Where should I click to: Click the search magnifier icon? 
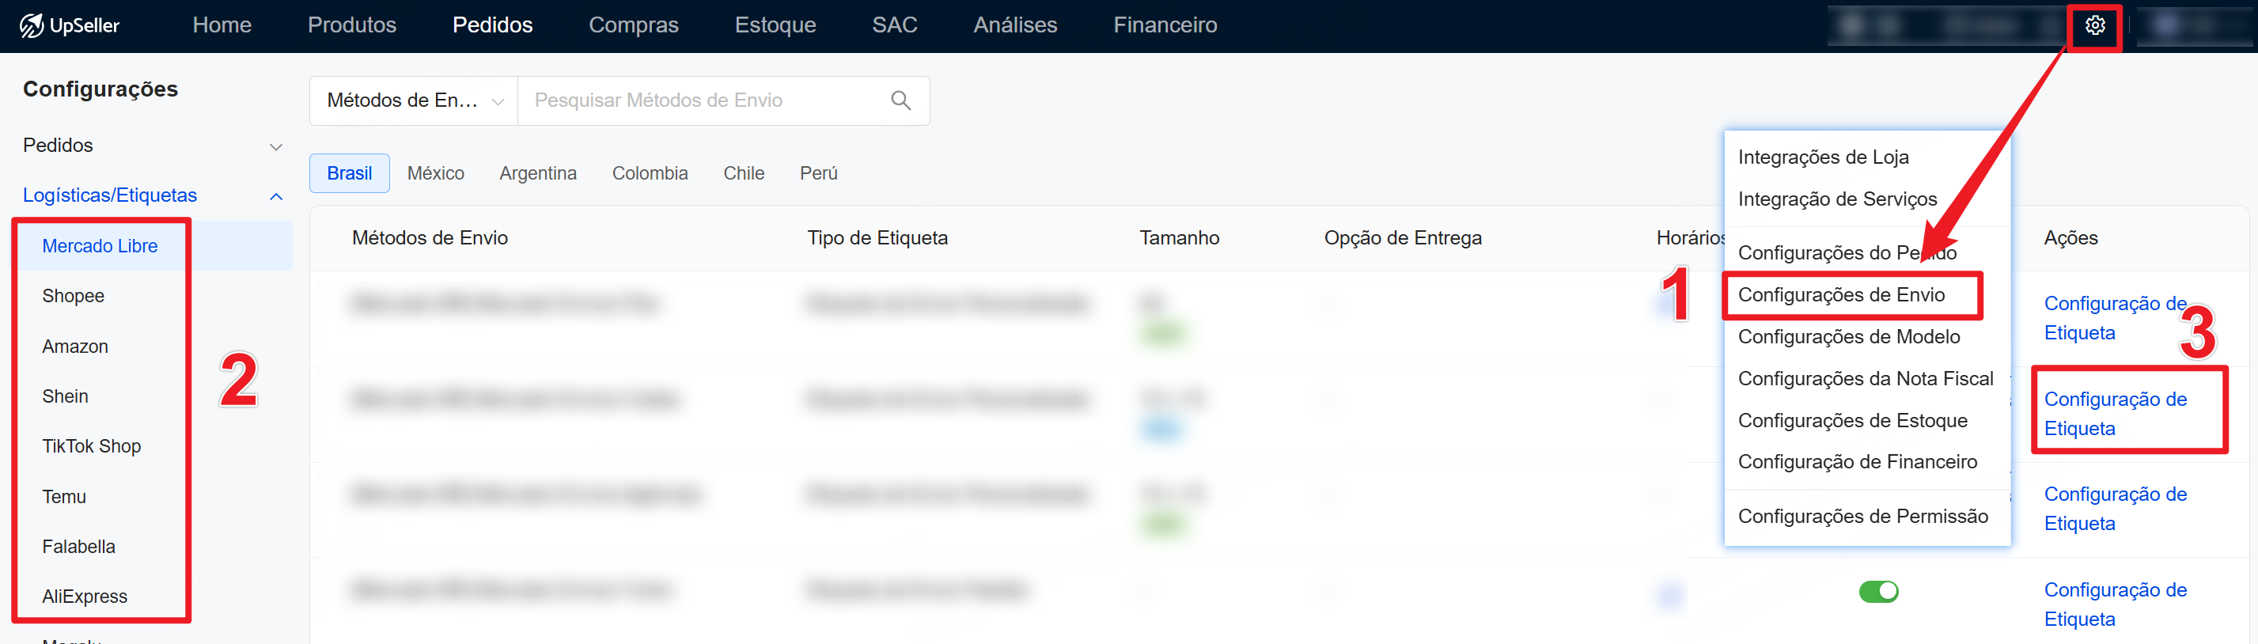[900, 100]
